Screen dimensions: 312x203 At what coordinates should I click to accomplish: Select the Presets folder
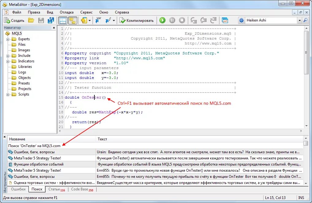pyautogui.click(x=24, y=83)
